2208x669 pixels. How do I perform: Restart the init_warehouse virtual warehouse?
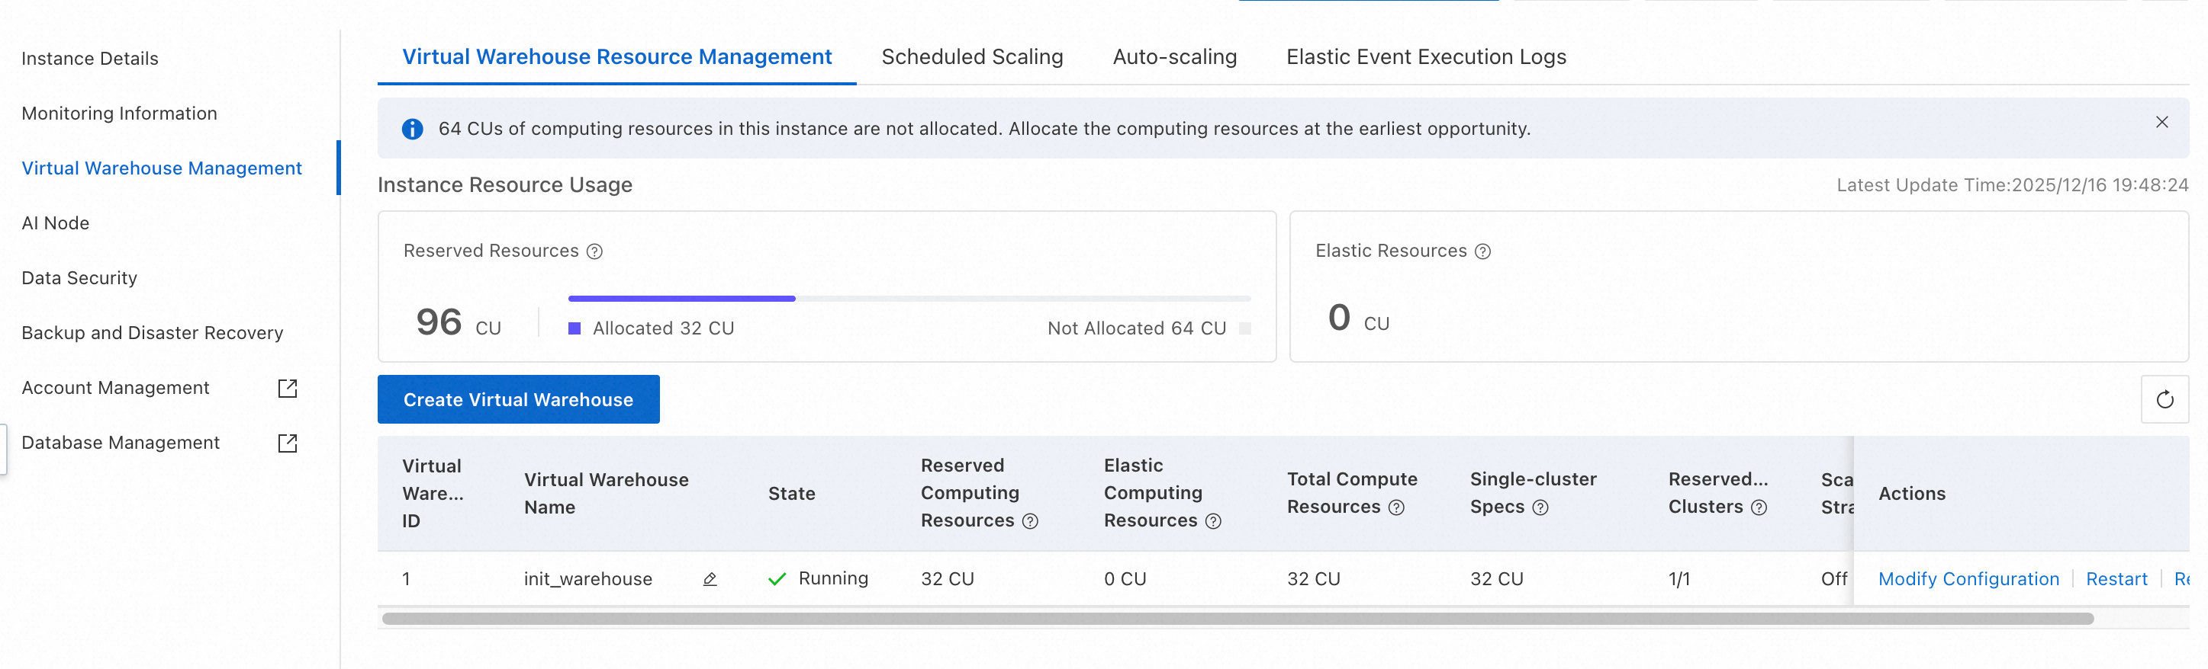click(x=2116, y=579)
